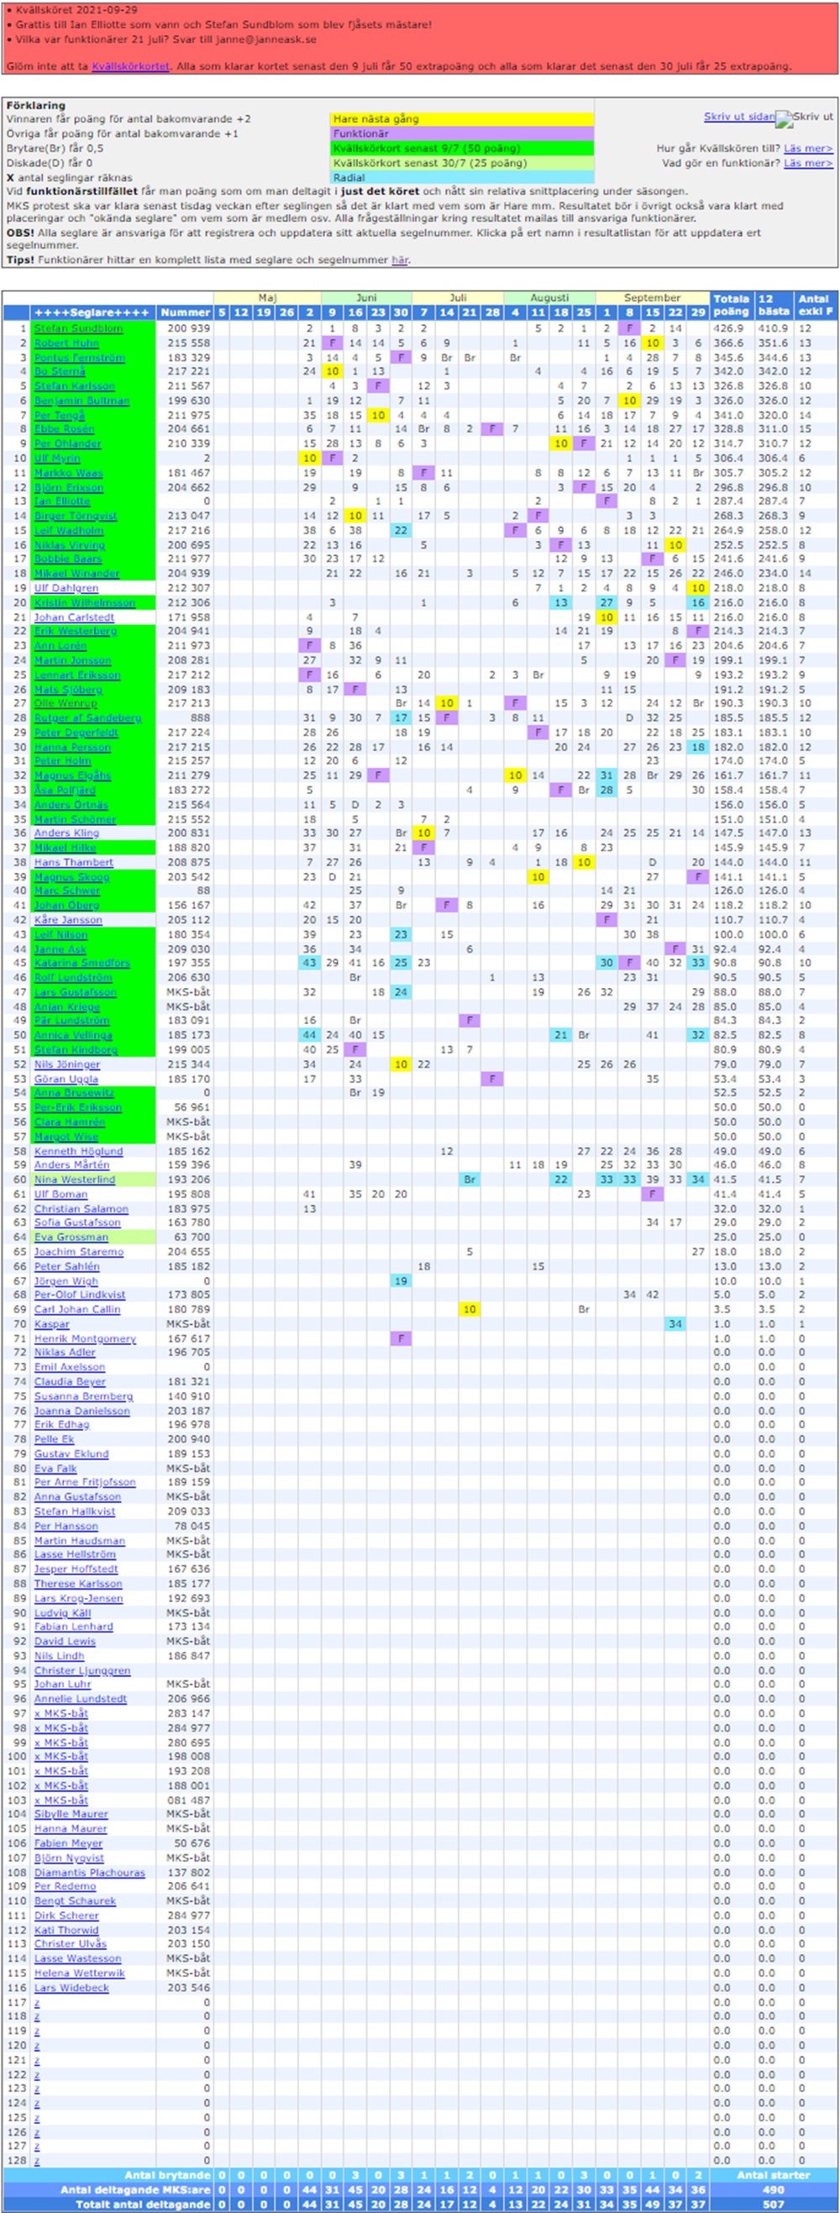Click the Nummer column header
The width and height of the screenshot is (840, 2213).
(185, 313)
